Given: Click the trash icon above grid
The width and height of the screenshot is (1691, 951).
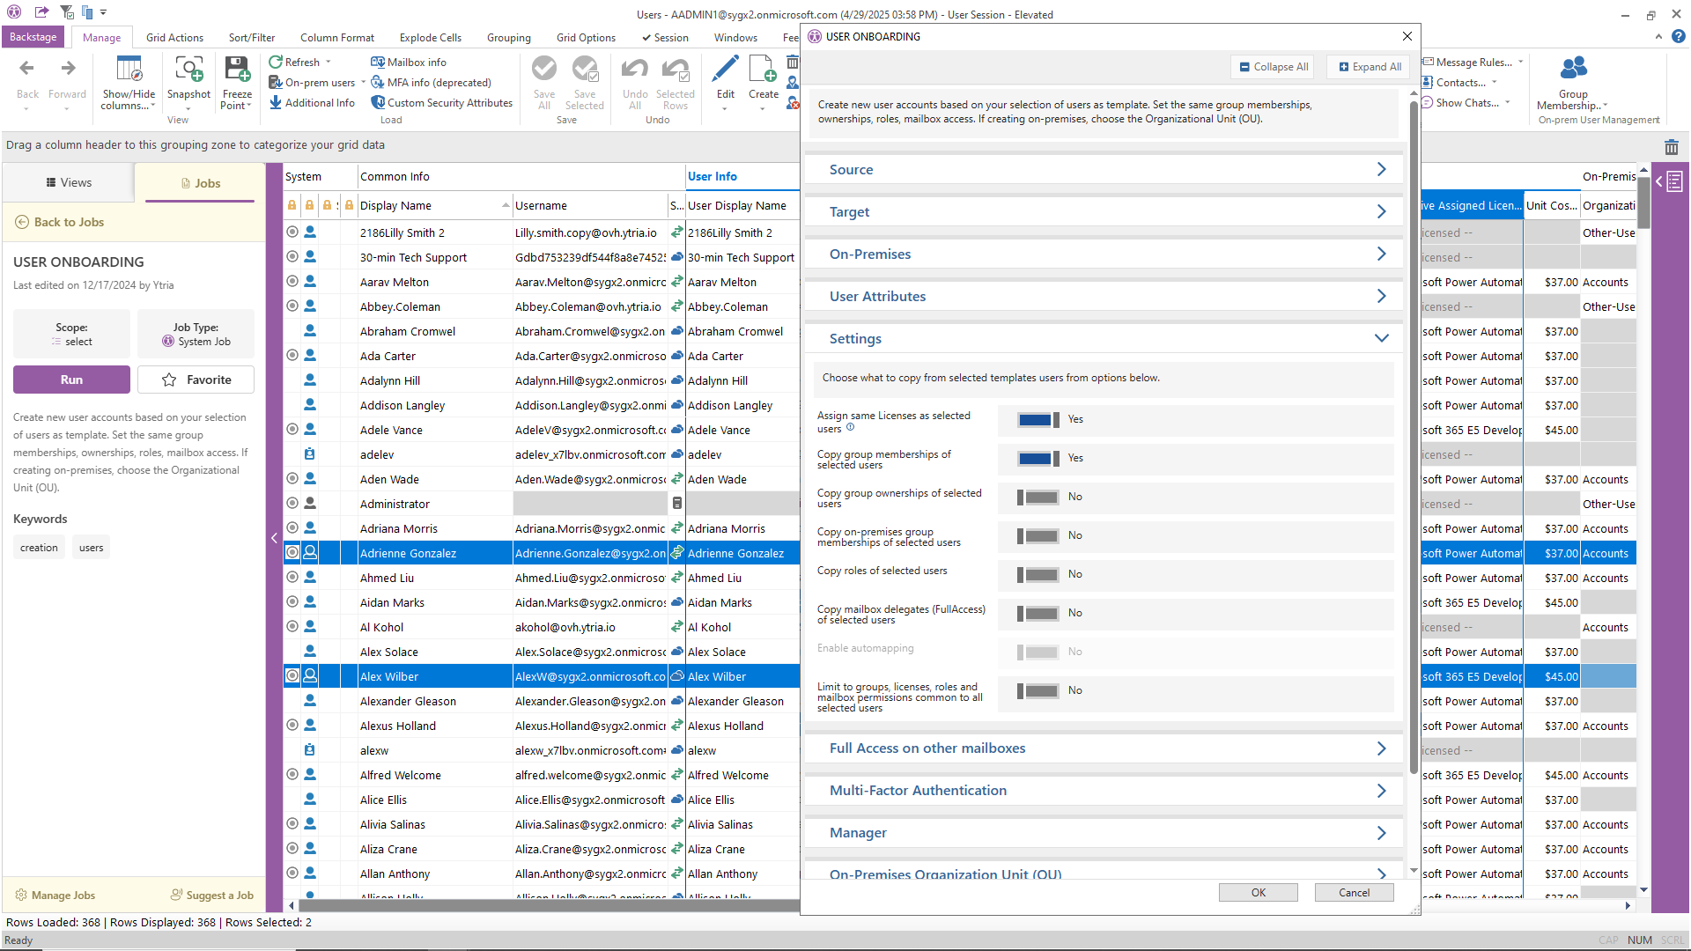Looking at the screenshot, I should [1671, 147].
